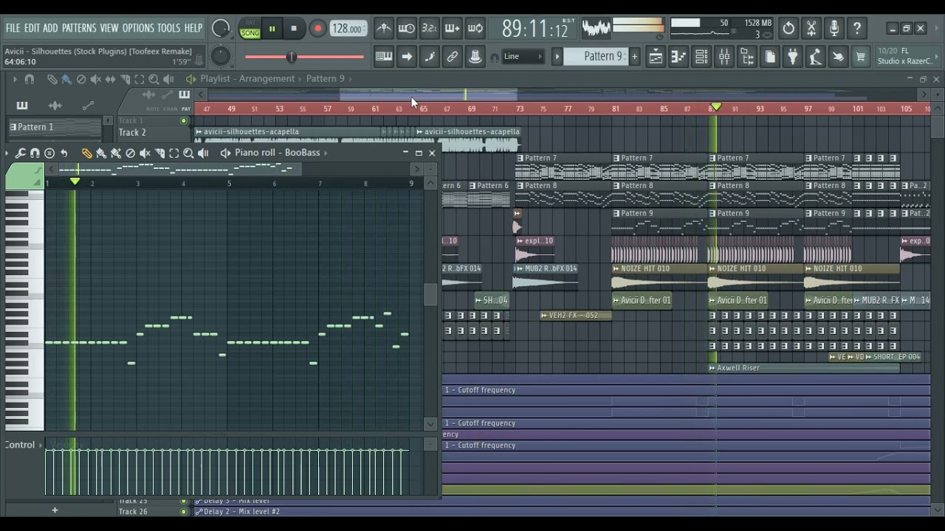Select the Slice tool in piano roll
This screenshot has height=531, width=945.
coord(159,153)
